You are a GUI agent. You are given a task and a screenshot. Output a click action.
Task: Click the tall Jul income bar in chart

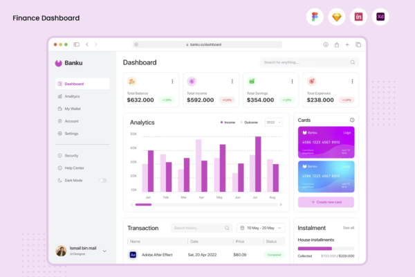(258, 164)
